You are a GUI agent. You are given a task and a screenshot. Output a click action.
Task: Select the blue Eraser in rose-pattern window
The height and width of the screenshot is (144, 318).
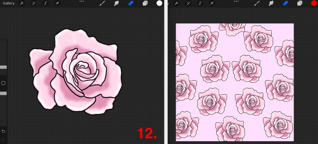pos(286,3)
